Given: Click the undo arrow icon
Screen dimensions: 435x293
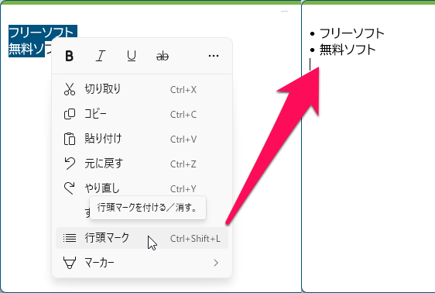Looking at the screenshot, I should point(70,164).
